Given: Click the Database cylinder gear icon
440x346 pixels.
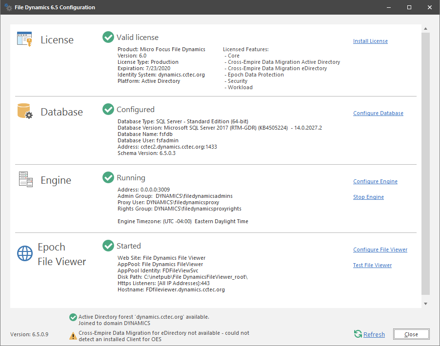Looking at the screenshot, I should (x=24, y=112).
